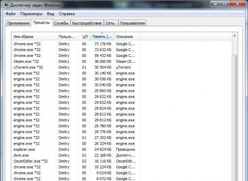Sort by the Имя образа column header
Image resolution: width=248 pixels, height=181 pixels.
pyautogui.click(x=34, y=37)
